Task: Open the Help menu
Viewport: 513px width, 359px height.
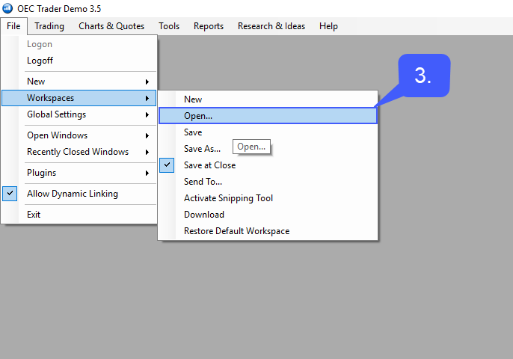Action: tap(328, 26)
